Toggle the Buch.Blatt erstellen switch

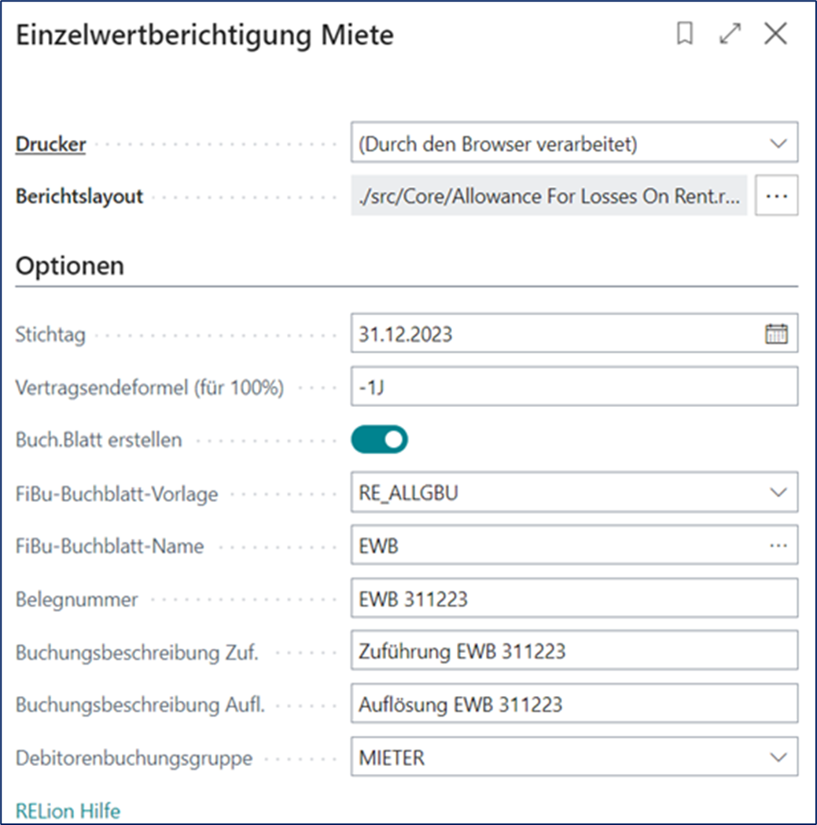[379, 440]
